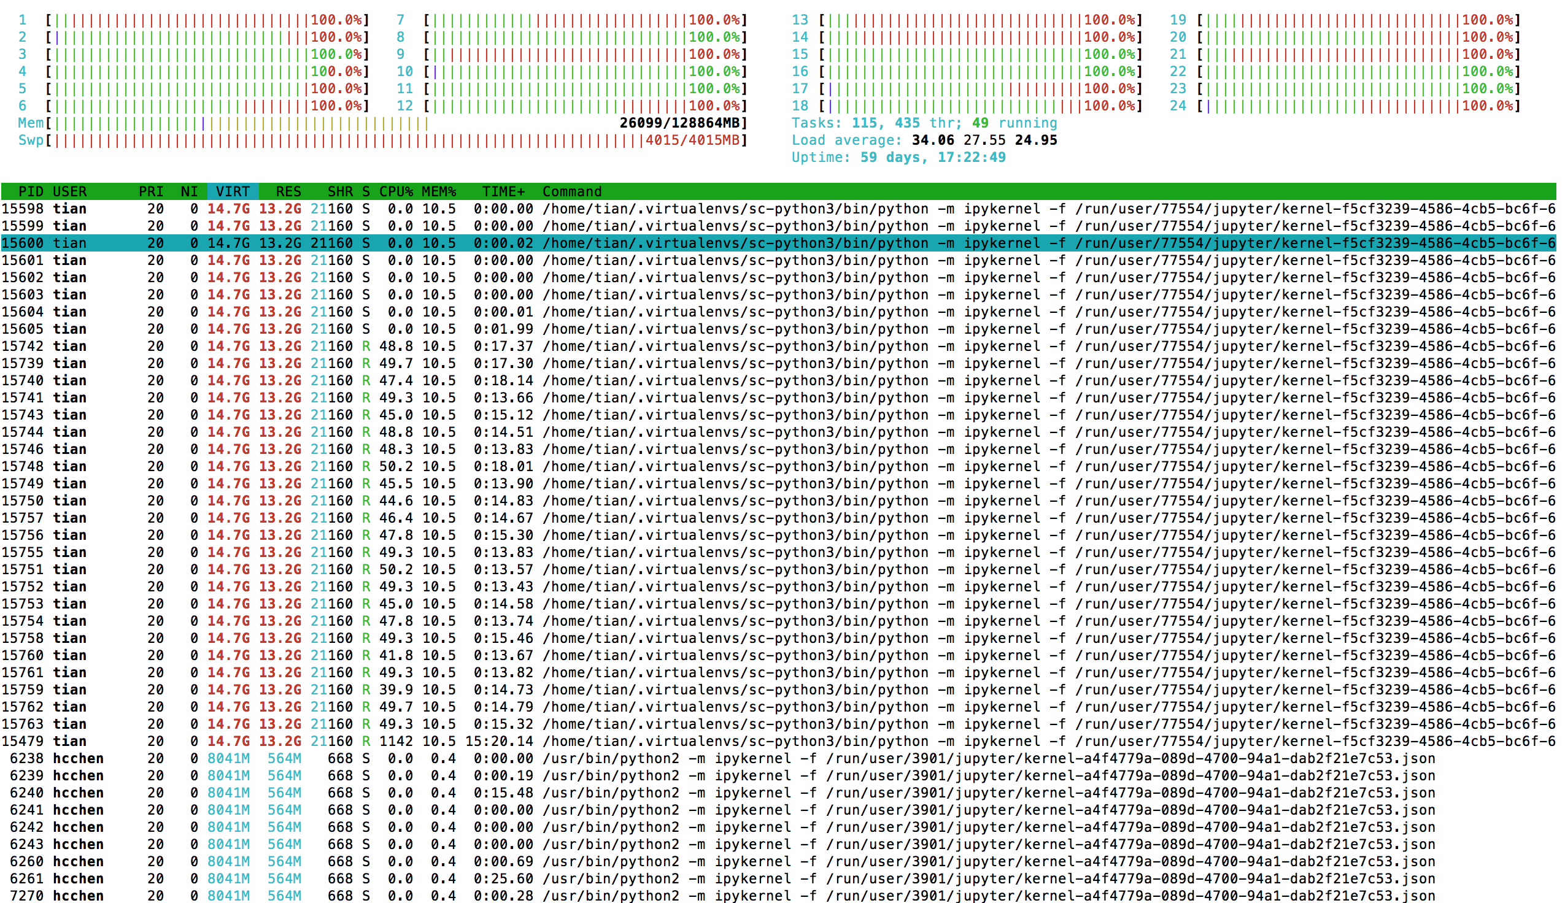Select the process row with PID 15755
Screen dimensions: 1565x903
point(778,552)
